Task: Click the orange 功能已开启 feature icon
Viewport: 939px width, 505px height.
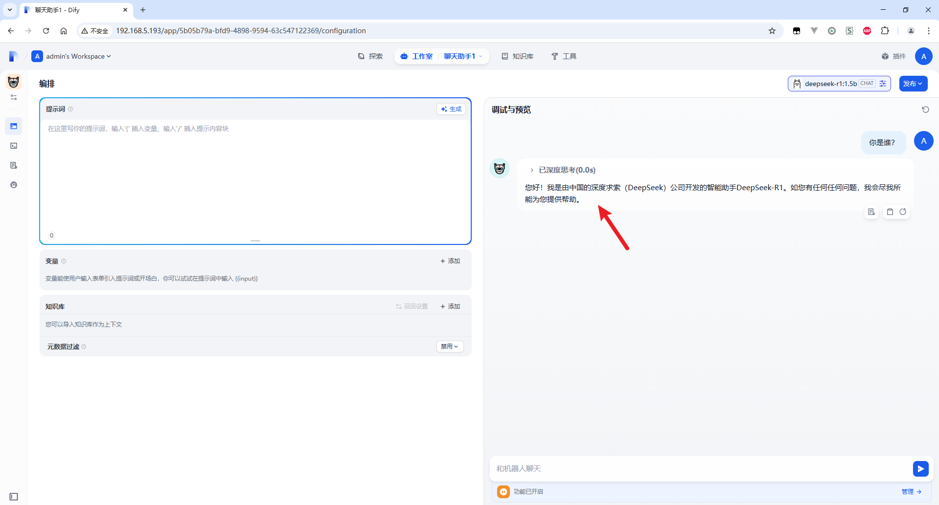Action: click(504, 492)
